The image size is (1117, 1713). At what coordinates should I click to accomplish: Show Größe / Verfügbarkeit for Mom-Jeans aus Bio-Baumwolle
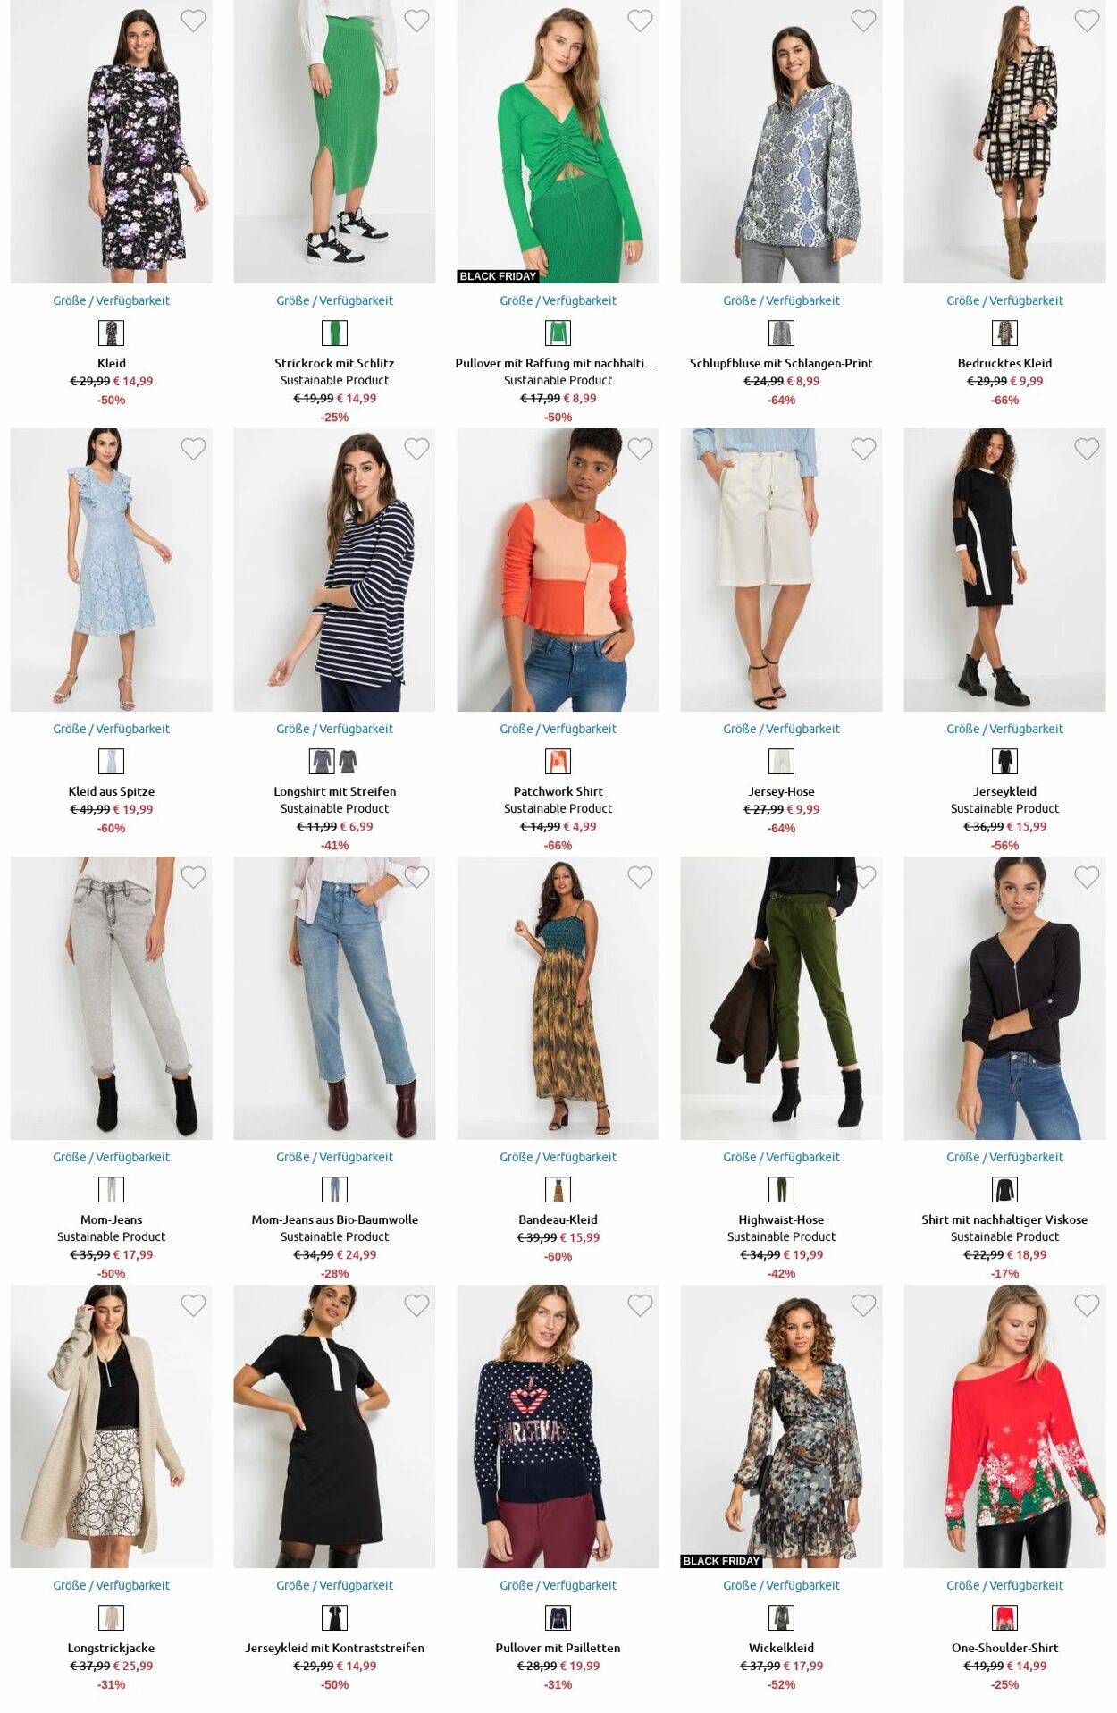tap(334, 1157)
